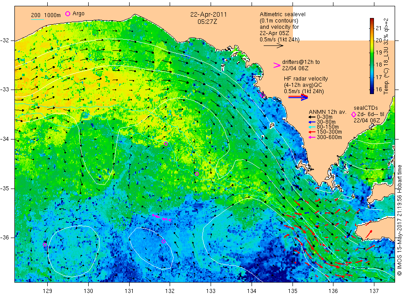The height and width of the screenshot is (297, 405).
Task: Click the cyan 80-150m ANMN arrow
Action: coord(312,127)
